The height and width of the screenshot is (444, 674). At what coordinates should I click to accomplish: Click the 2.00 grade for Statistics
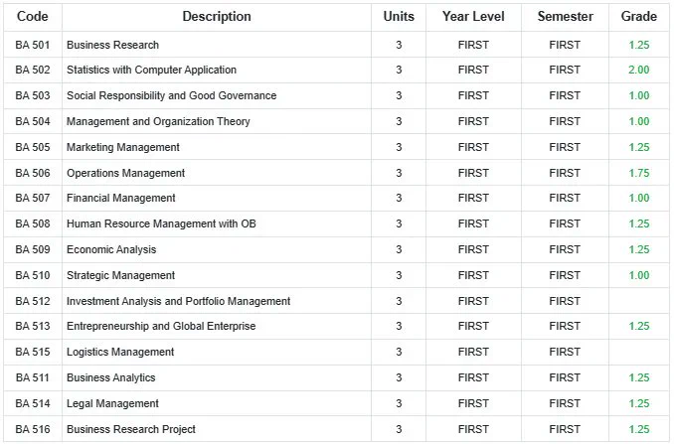639,70
